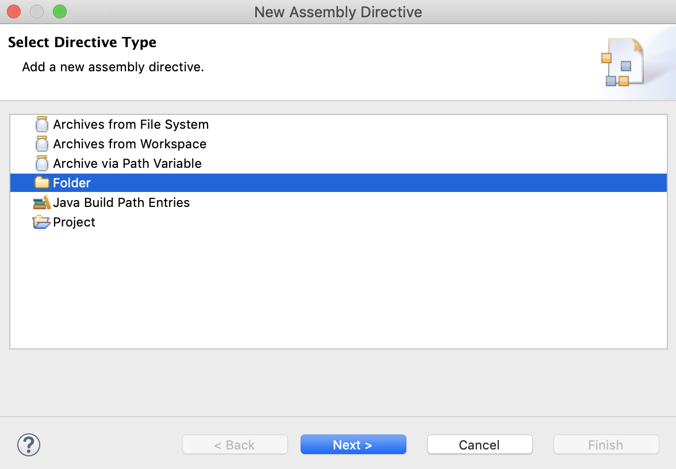Click the Project open-folder icon

click(x=42, y=222)
